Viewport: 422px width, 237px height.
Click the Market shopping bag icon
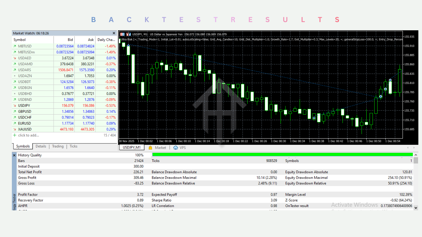pos(150,147)
